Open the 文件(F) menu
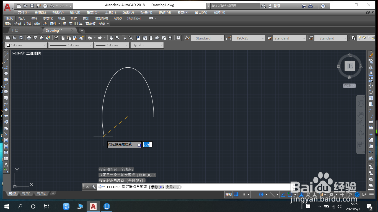The height and width of the screenshot is (212, 378). click(23, 12)
